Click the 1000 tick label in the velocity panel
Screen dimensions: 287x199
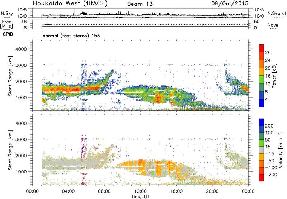(21, 172)
